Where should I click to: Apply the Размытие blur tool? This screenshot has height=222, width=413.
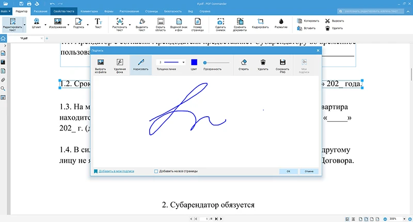point(281,23)
